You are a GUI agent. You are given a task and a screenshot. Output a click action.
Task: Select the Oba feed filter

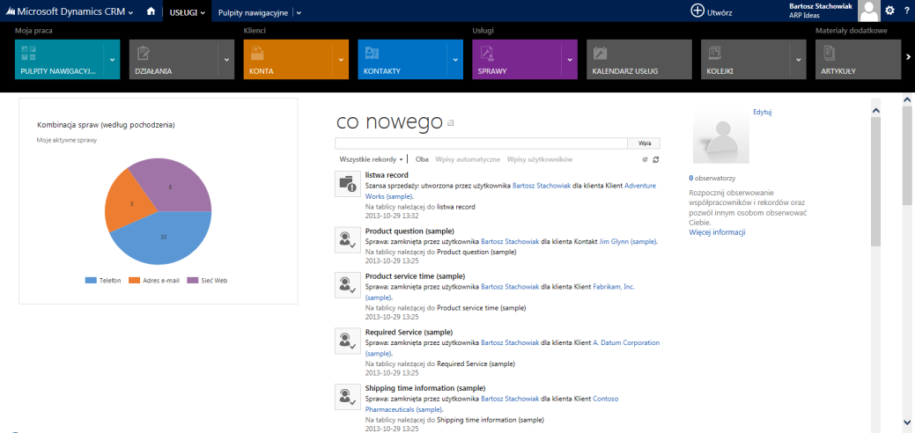[422, 159]
